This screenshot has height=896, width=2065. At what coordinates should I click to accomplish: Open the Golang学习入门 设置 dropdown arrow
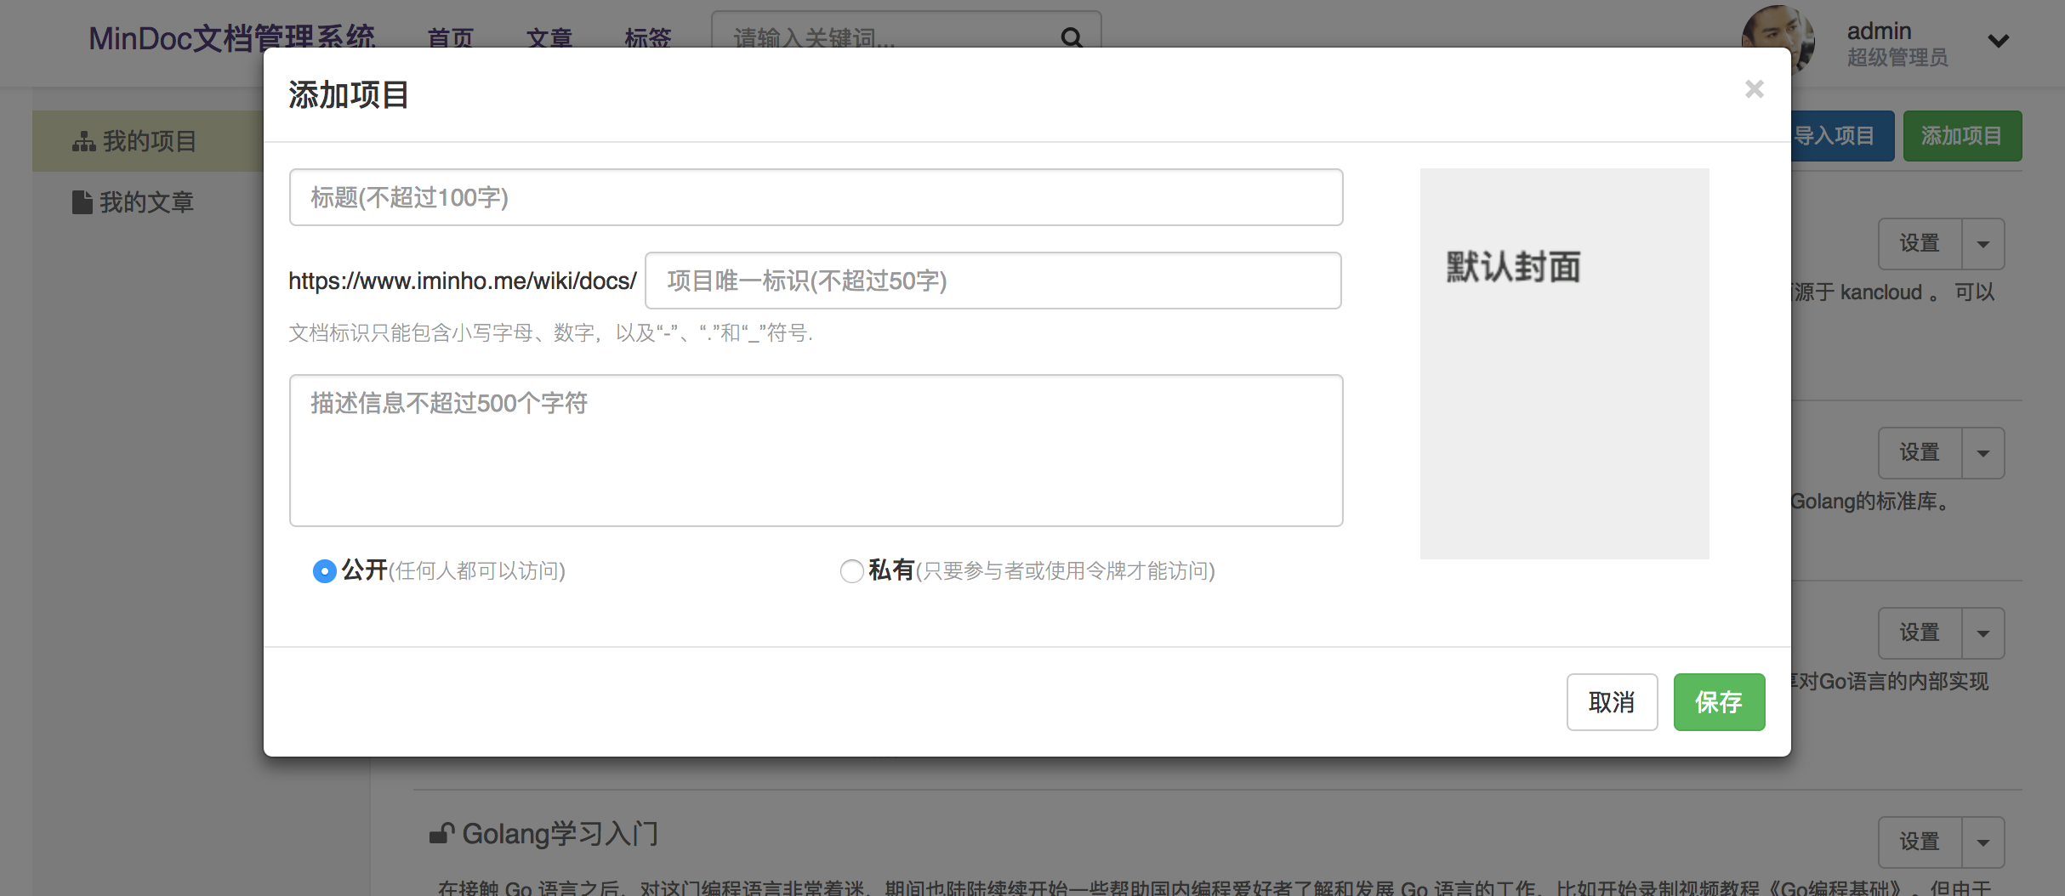tap(1983, 842)
